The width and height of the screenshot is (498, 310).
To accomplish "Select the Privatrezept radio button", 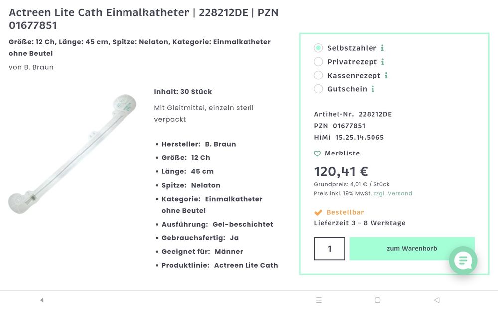I will (x=318, y=62).
